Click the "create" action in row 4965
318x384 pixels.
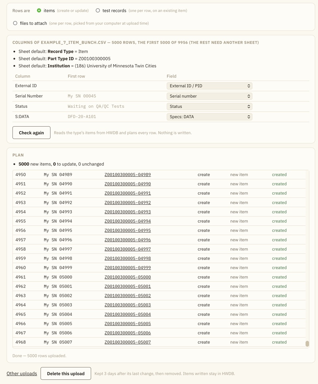coord(204,314)
